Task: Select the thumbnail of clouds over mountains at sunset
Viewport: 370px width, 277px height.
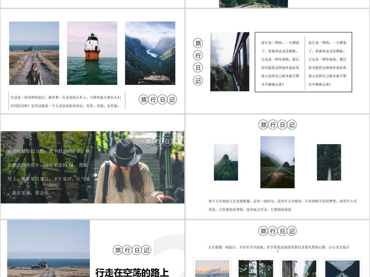Action: (x=212, y=268)
